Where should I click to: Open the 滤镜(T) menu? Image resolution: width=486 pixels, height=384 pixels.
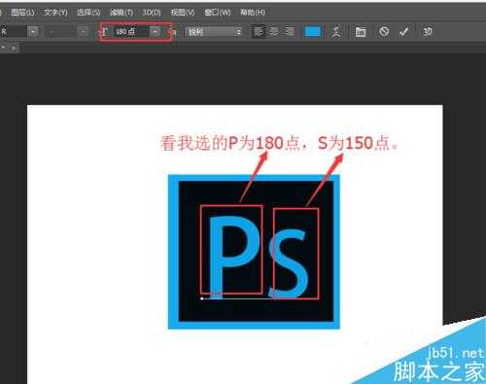[x=121, y=13]
